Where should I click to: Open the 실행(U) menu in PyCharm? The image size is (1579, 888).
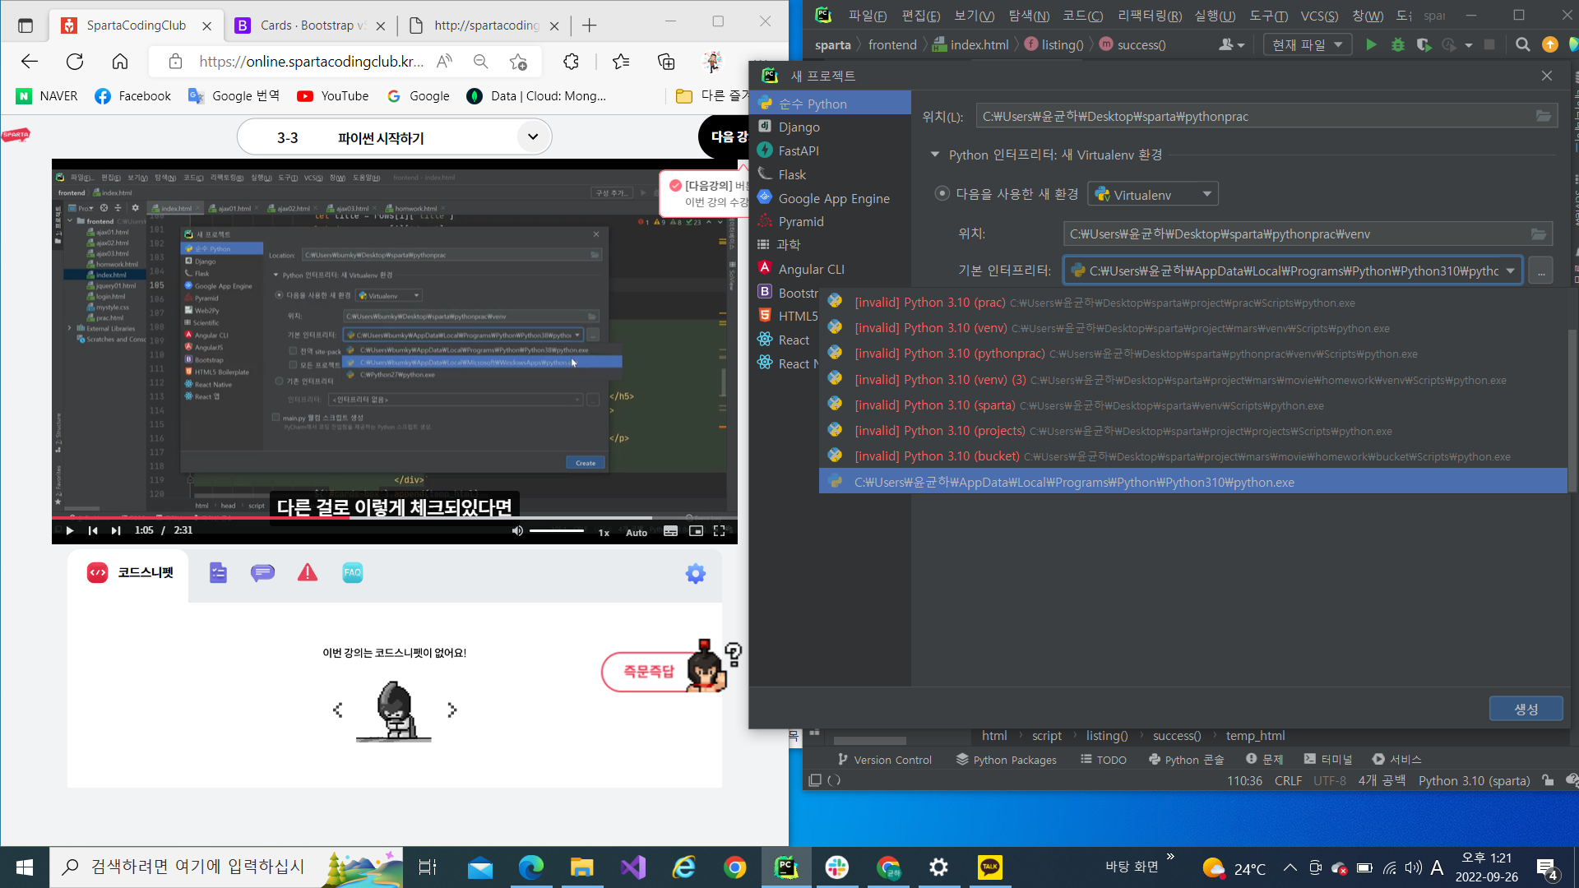1216,16
